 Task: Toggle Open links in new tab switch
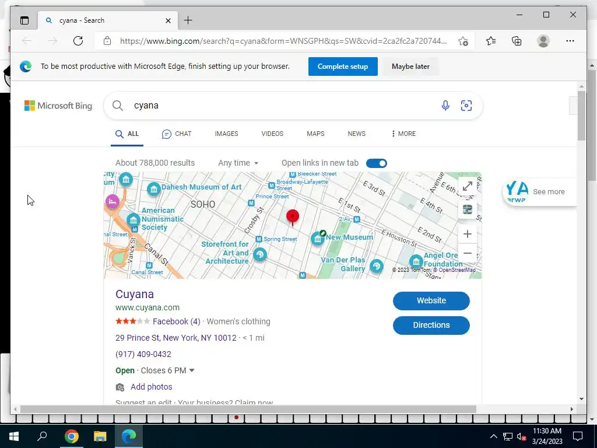click(x=377, y=163)
